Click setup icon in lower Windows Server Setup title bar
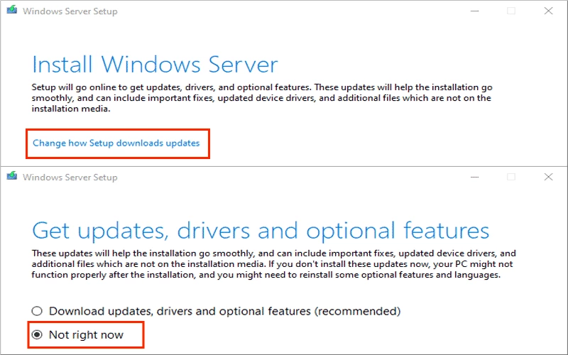Image resolution: width=568 pixels, height=355 pixels. (x=12, y=176)
